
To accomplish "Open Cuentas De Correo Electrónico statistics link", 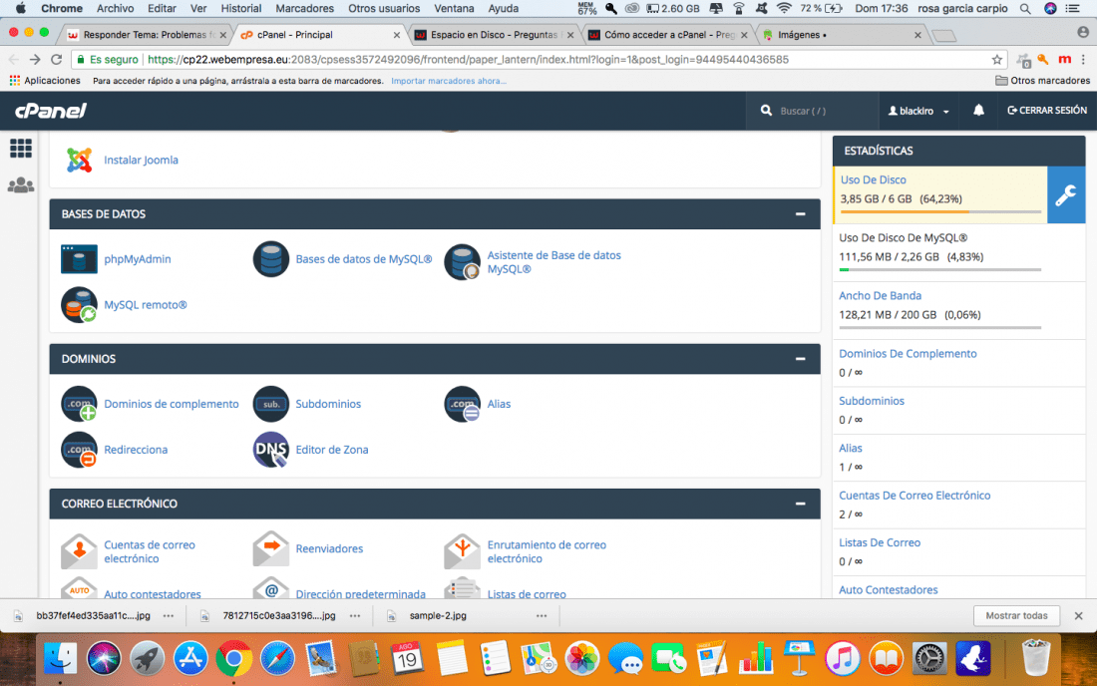I will (x=914, y=496).
